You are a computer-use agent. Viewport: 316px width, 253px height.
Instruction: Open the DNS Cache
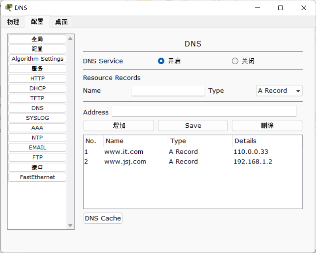[x=103, y=218]
